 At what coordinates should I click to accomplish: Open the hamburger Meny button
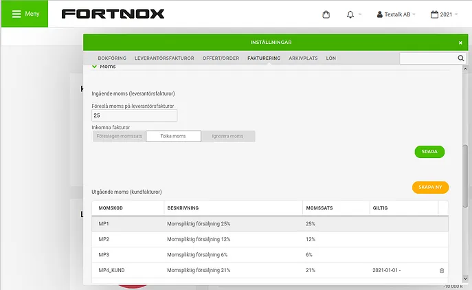[25, 14]
